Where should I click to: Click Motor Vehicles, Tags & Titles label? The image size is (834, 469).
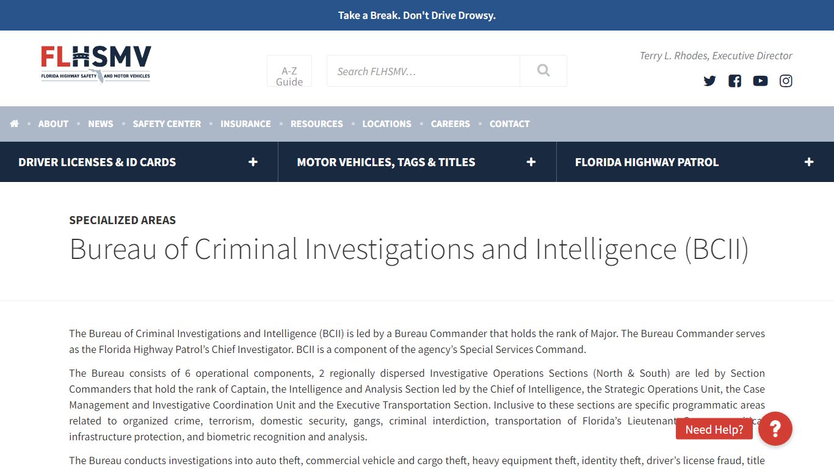tap(386, 162)
